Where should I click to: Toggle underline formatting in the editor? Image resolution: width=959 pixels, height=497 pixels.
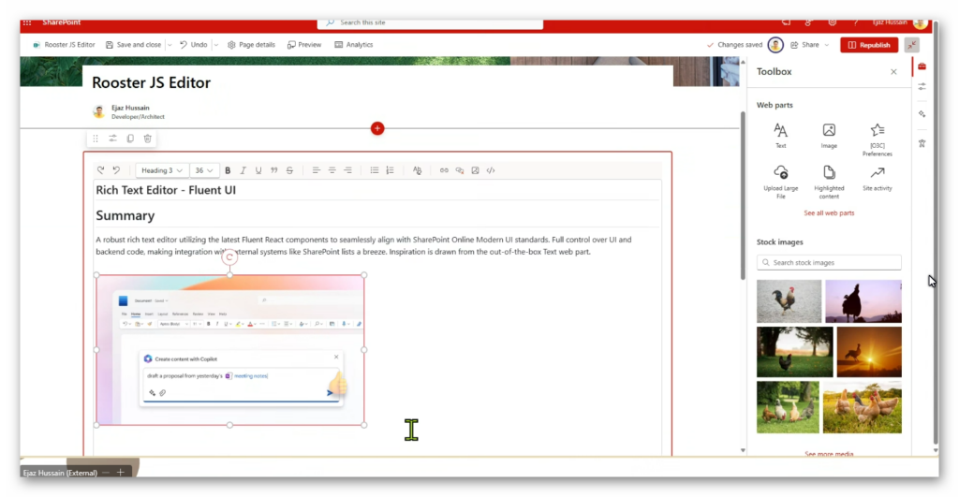coord(258,170)
